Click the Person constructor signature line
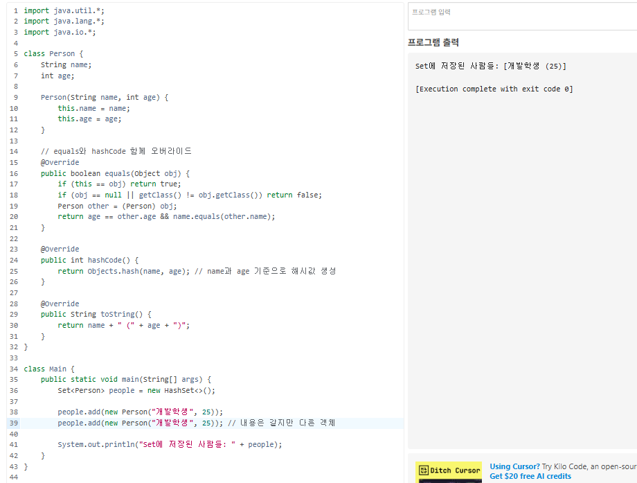637x483 pixels. pyautogui.click(x=105, y=97)
